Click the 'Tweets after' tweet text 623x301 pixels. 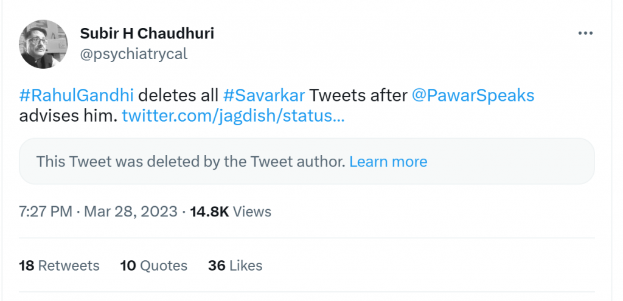pos(358,95)
